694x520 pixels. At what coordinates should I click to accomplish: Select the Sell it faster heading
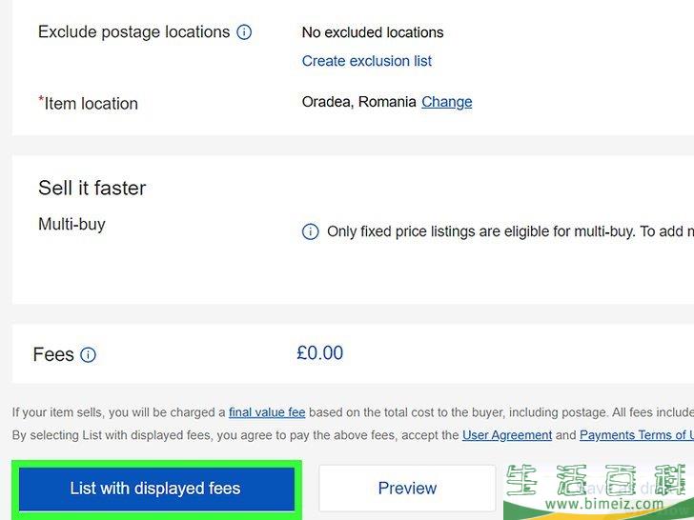pos(92,188)
